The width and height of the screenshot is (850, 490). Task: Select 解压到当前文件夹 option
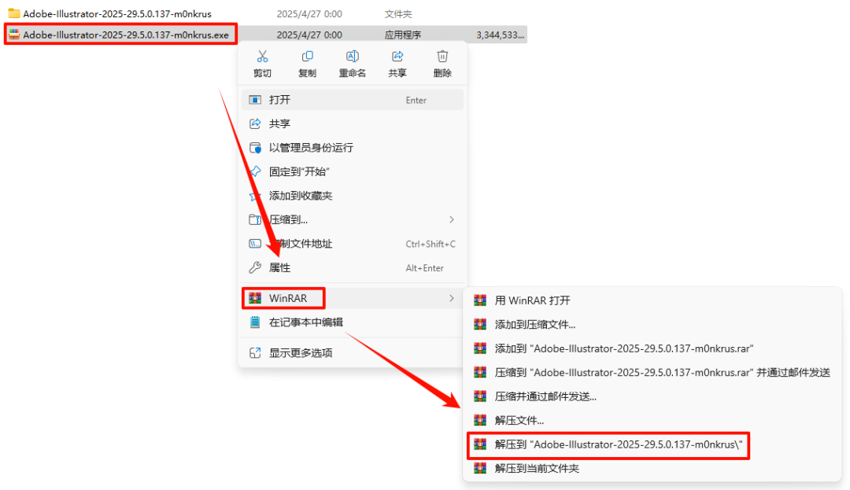[652, 468]
